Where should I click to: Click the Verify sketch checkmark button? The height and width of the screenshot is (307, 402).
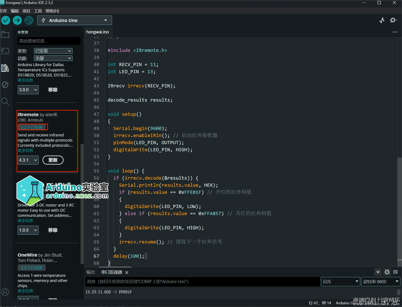(6, 20)
